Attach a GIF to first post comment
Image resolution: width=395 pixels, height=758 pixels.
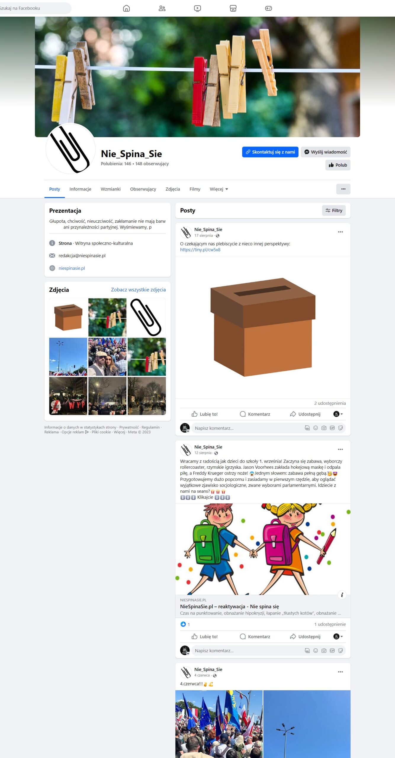pos(332,428)
